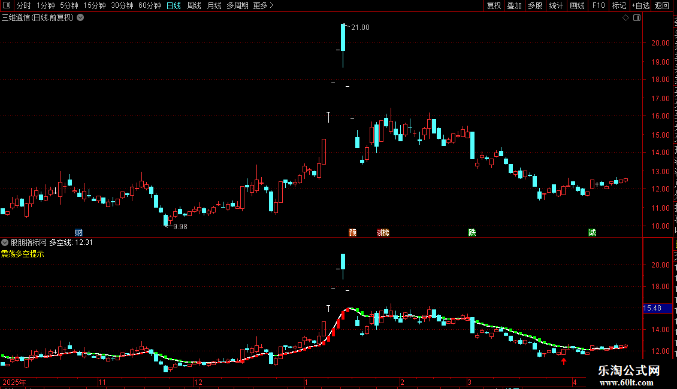The width and height of the screenshot is (677, 389).
Task: Expand the 更多 periods menu
Action: tap(263, 5)
